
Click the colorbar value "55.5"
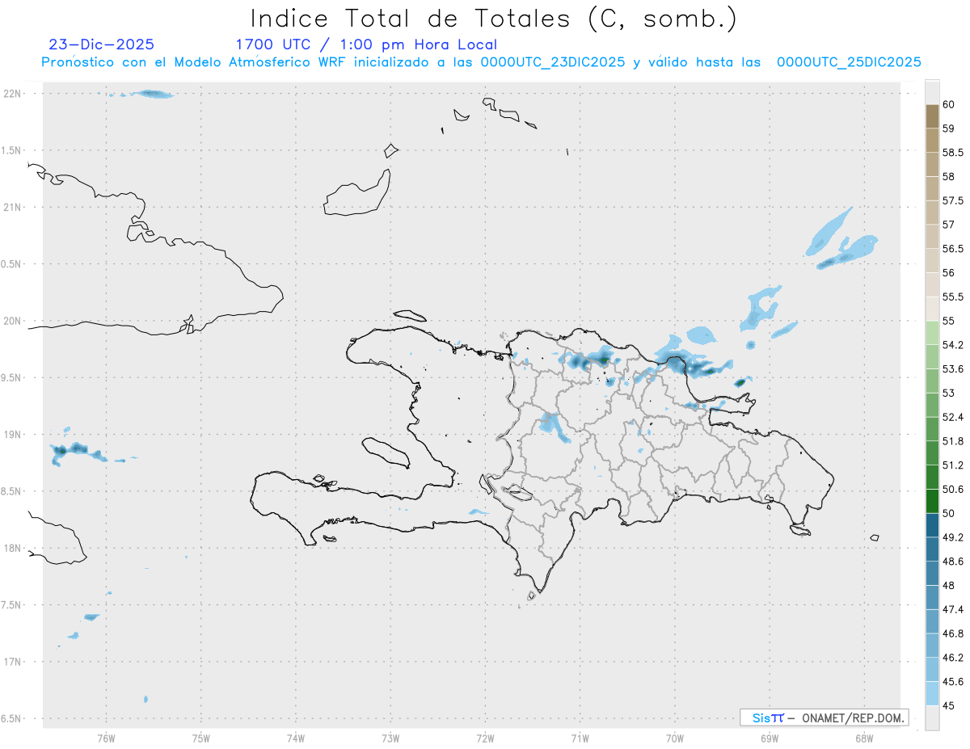(953, 297)
